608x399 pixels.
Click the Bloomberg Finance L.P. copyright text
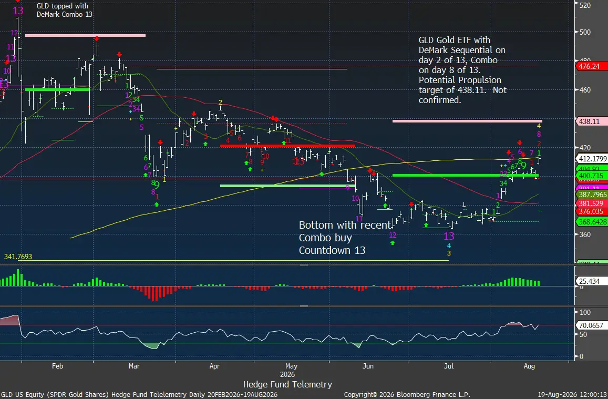(x=407, y=395)
